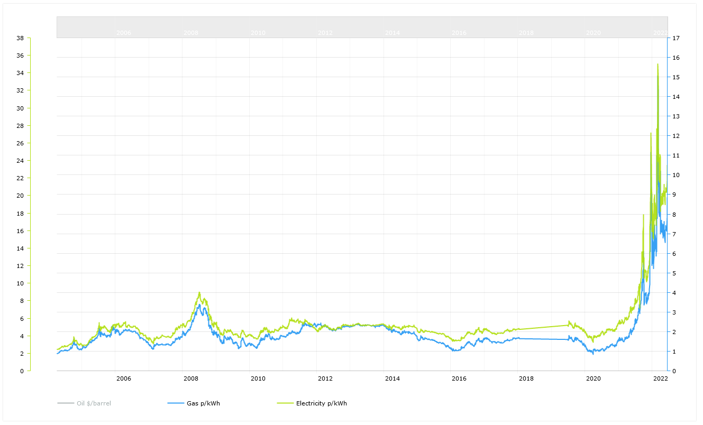Toggle the Electricity p/kWh legend label

321,403
